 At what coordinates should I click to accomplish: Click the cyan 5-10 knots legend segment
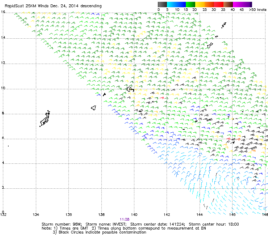(172, 4)
